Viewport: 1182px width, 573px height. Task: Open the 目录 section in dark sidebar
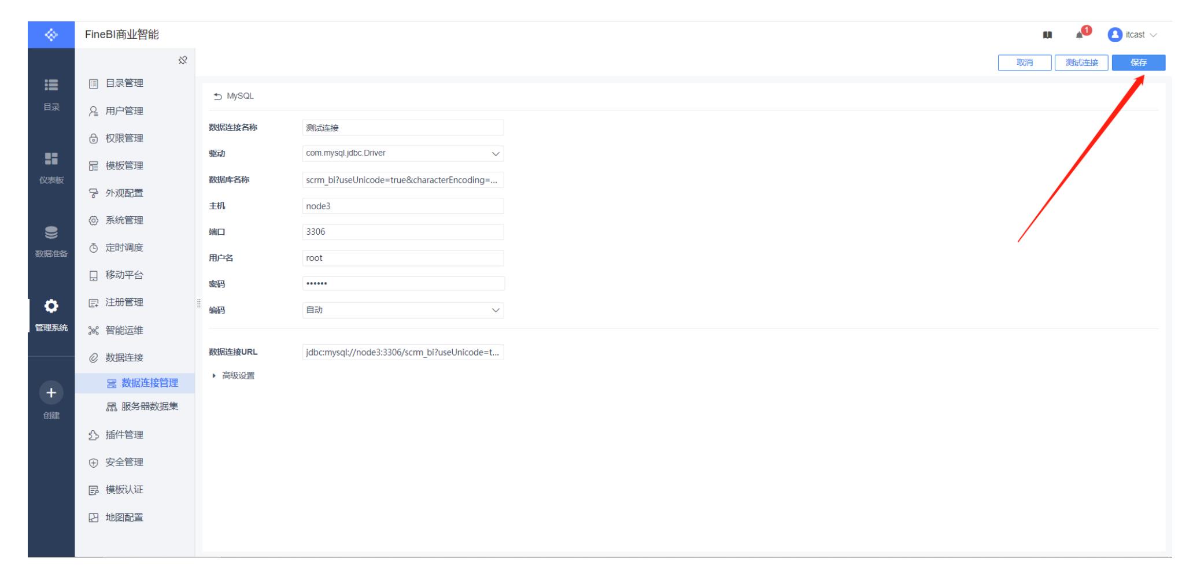[51, 94]
